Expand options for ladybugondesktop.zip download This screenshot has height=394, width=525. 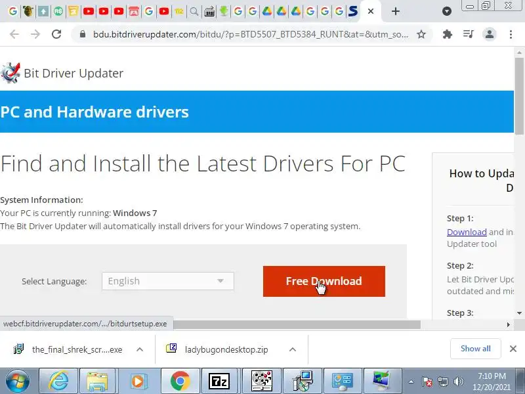[292, 349]
